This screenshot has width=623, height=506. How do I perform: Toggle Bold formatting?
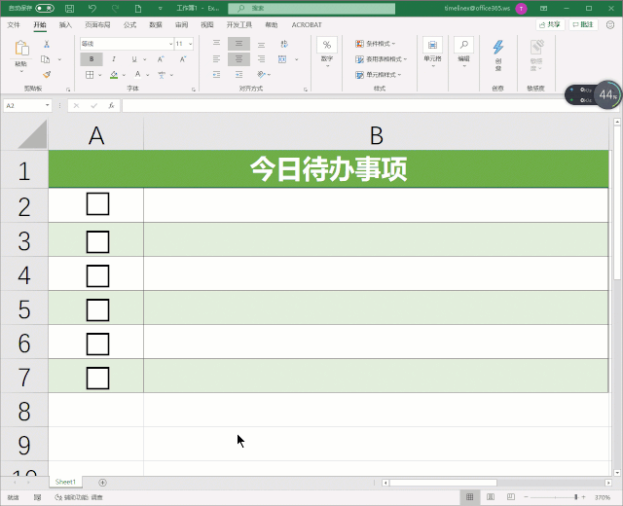pos(92,59)
